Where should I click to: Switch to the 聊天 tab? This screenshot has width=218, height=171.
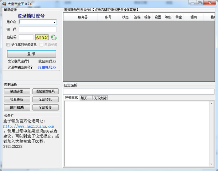coord(85,98)
